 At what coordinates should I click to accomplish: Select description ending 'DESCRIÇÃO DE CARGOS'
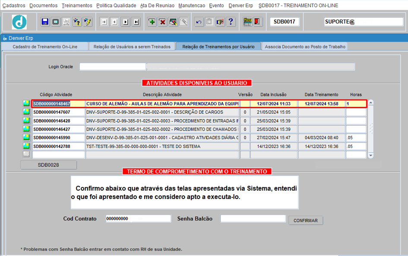[x=162, y=112]
